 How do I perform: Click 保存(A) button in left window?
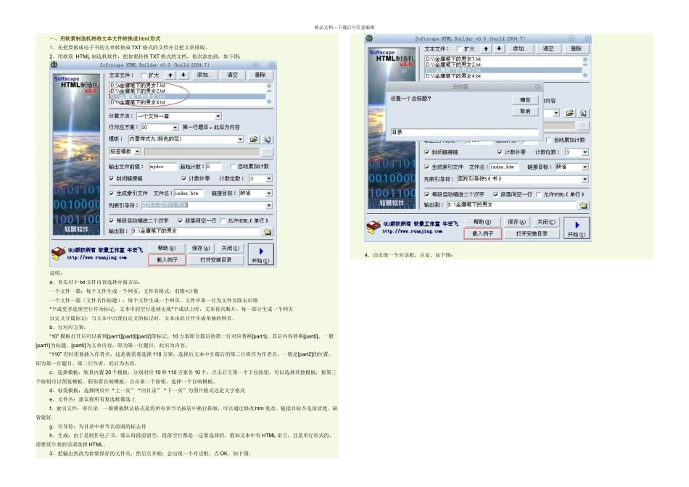(201, 248)
